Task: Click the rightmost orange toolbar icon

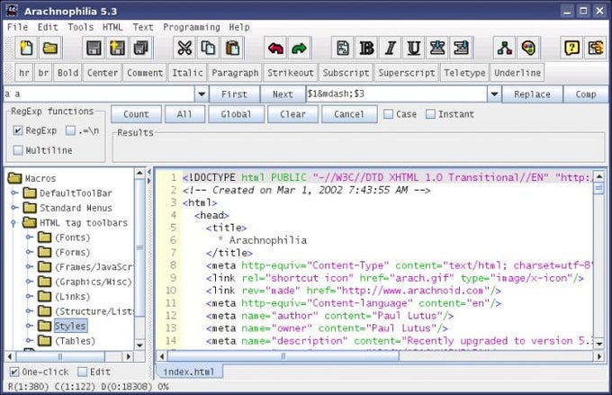Action: (596, 48)
